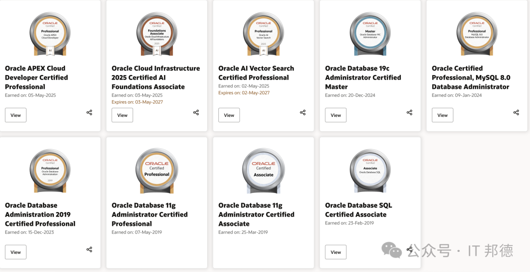Select the Earned on 05-May-2025 date
The width and height of the screenshot is (530, 272).
click(30, 95)
